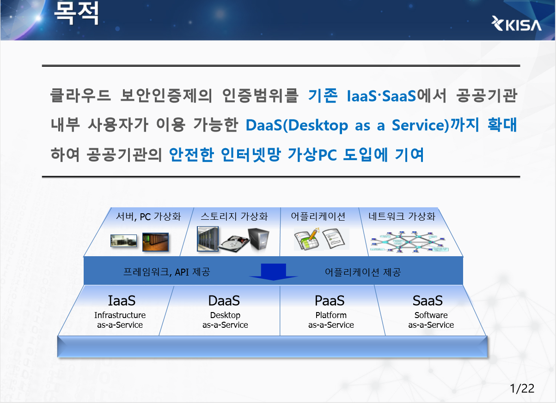Click the PaaS heading

click(x=330, y=301)
